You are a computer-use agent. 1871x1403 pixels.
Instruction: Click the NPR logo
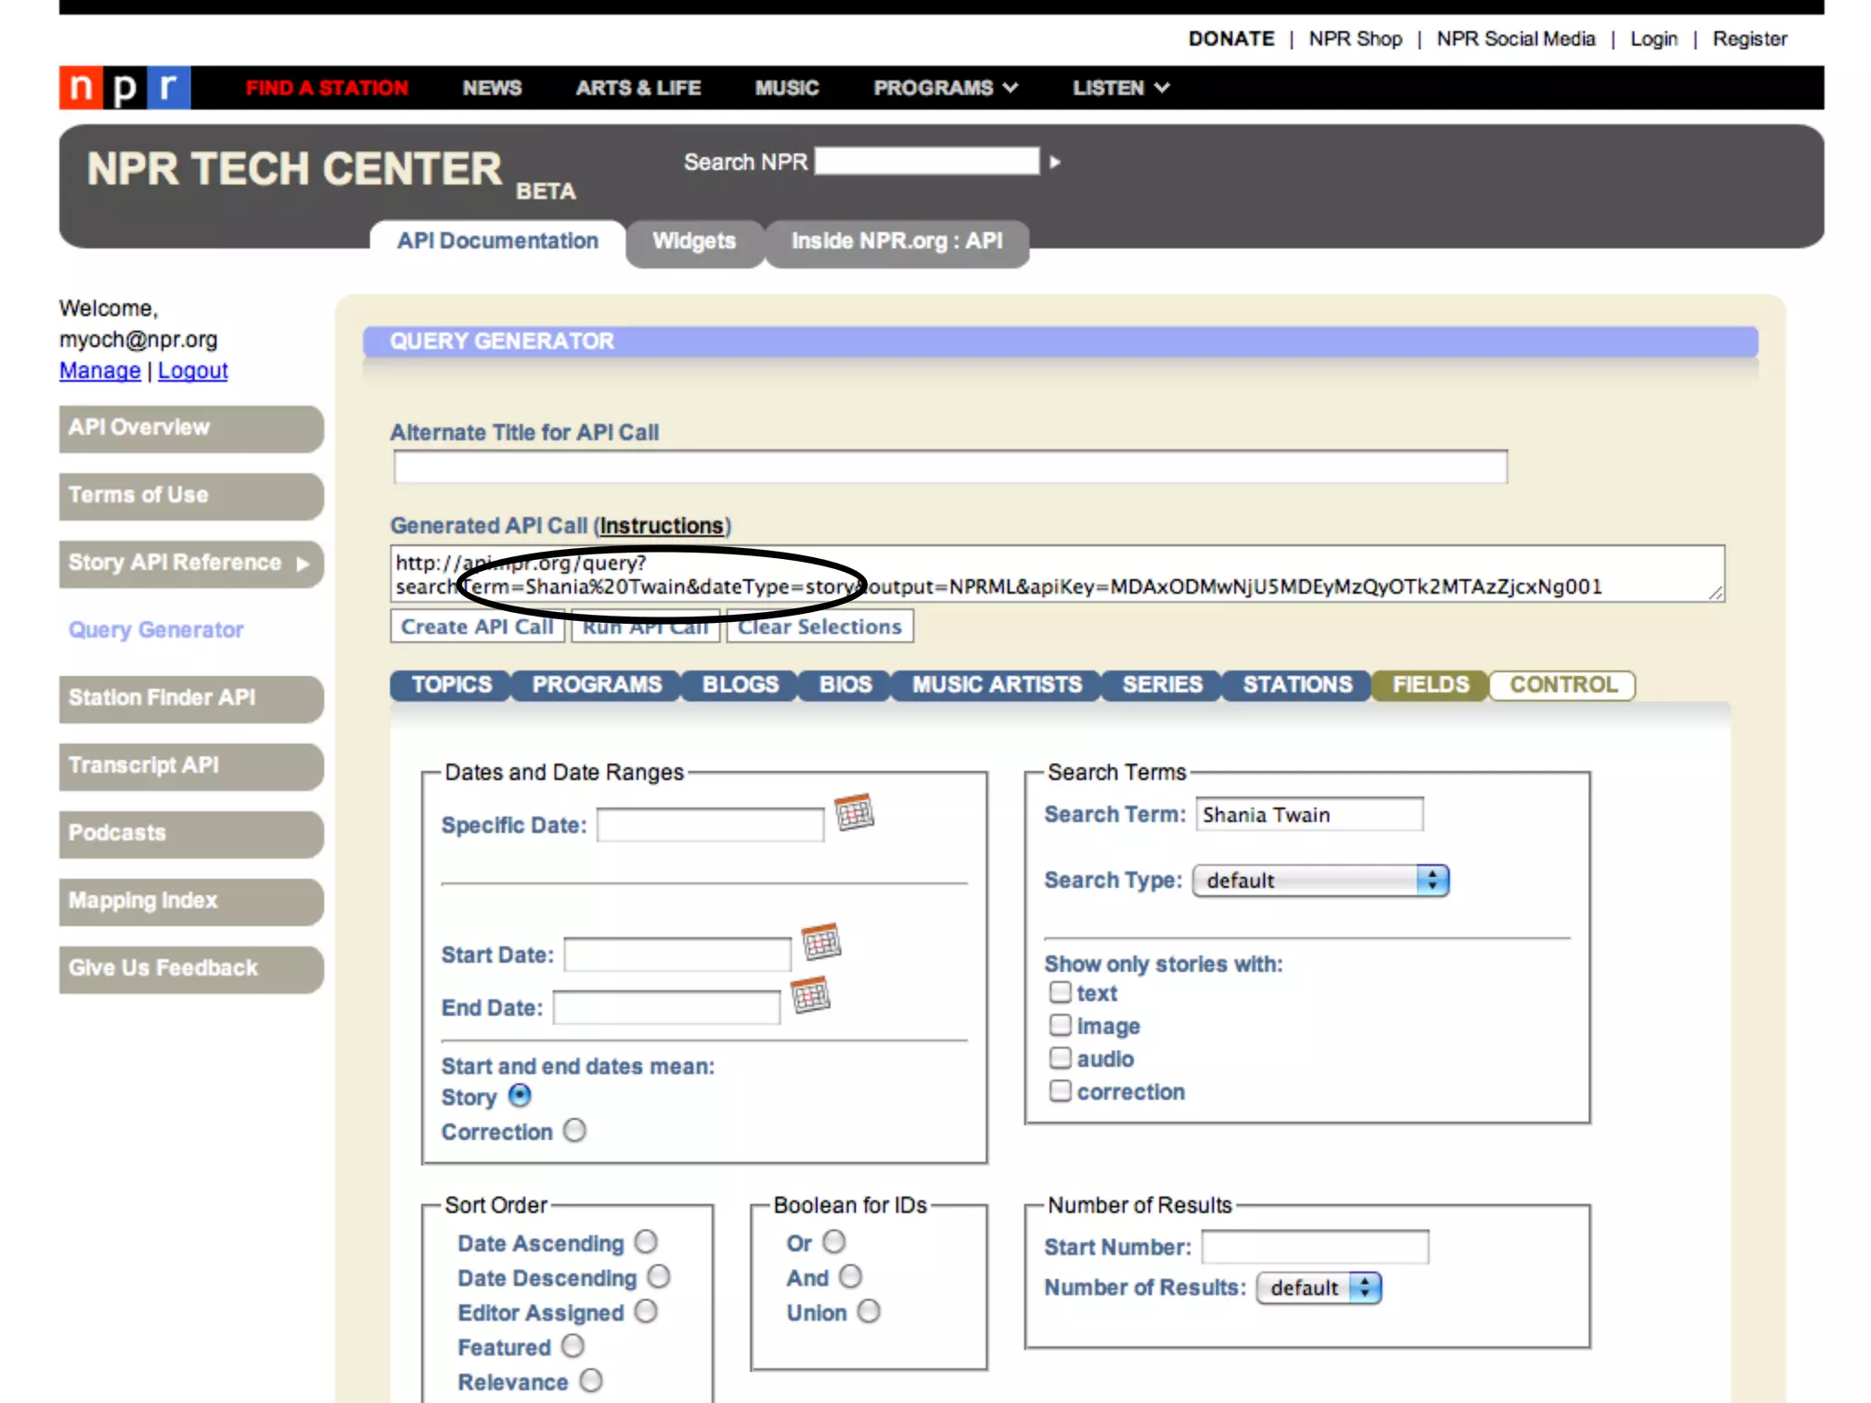coord(125,88)
